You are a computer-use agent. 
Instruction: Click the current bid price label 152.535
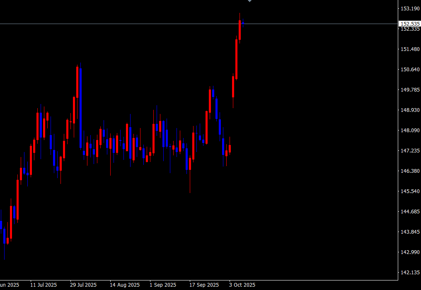pyautogui.click(x=410, y=24)
